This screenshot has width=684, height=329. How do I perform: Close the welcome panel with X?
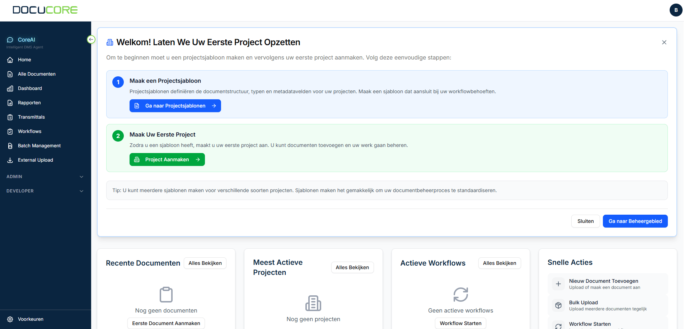point(664,42)
